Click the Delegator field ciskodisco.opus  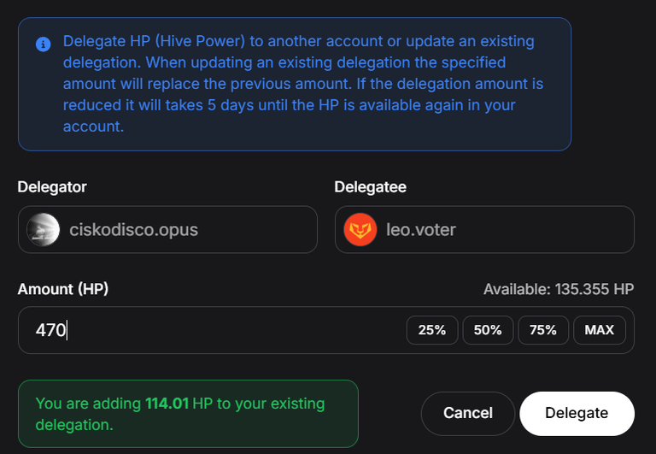pos(167,229)
